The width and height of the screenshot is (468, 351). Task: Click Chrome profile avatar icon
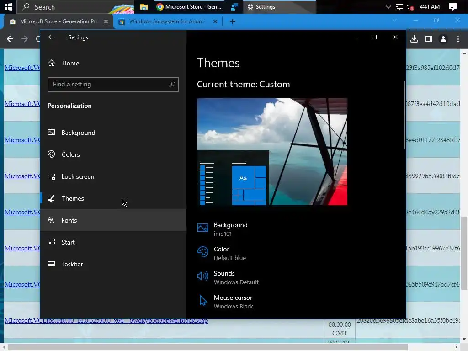click(443, 39)
